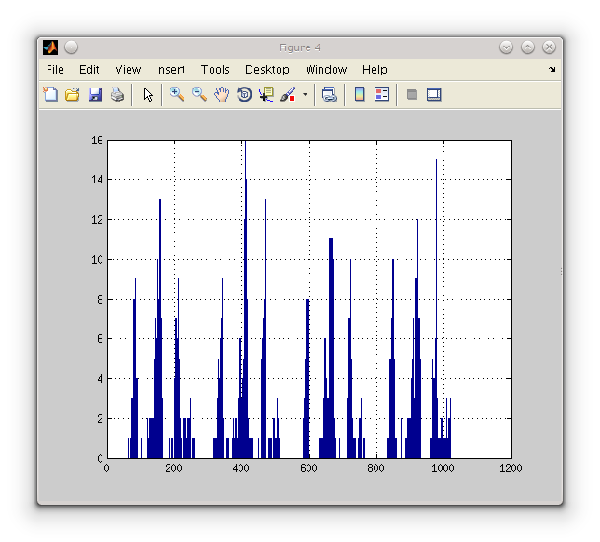Open file using the folder icon
Screen dimensions: 600x542
pos(73,94)
